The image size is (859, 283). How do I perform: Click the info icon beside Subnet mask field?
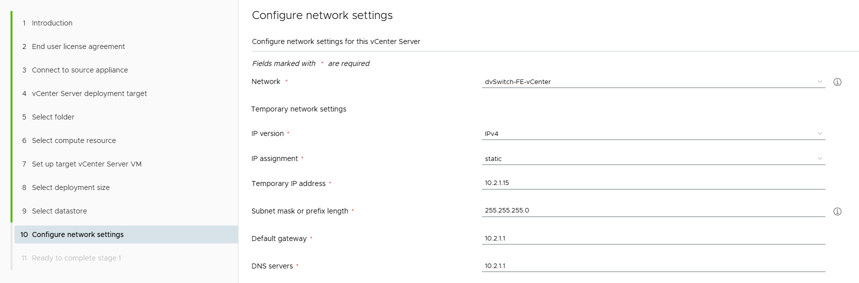pos(837,211)
